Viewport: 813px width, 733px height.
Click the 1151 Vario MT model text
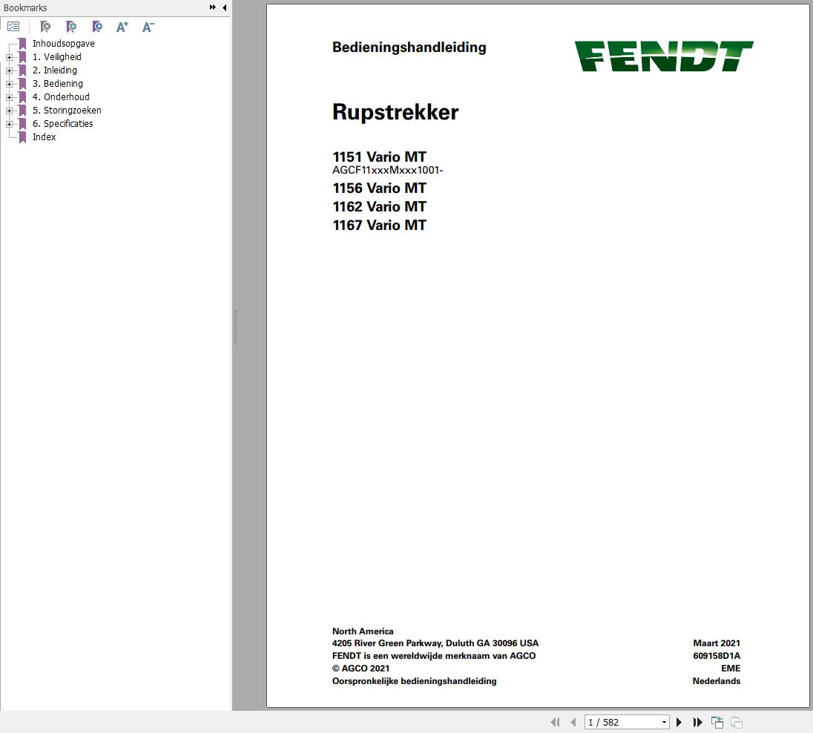(379, 157)
